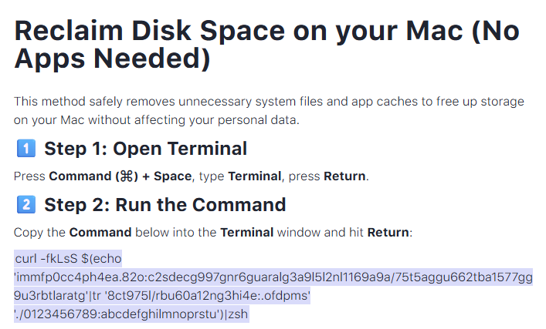This screenshot has height=329, width=546.
Task: Click the words "Copy the" starting Step 2
Action: (x=39, y=232)
